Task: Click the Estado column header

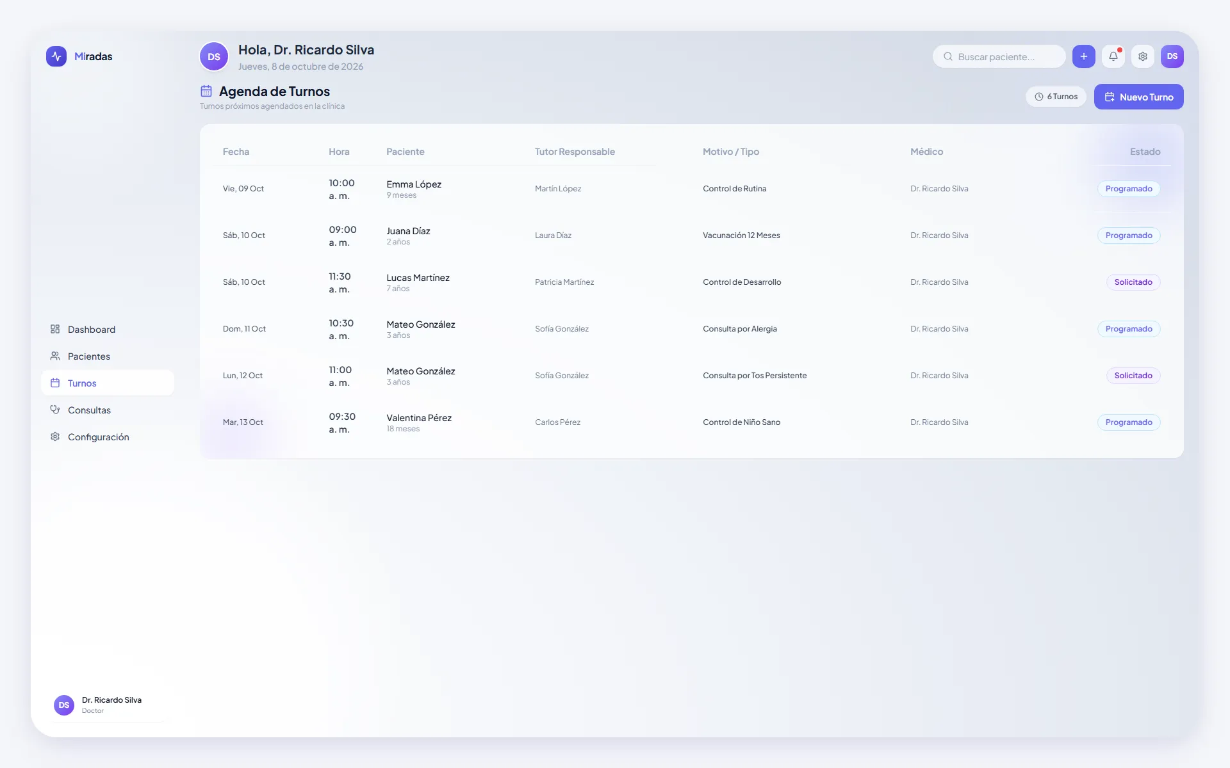Action: [x=1145, y=152]
